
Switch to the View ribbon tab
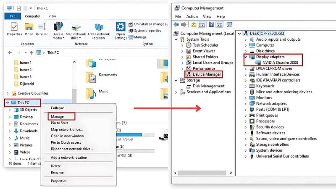(x=52, y=16)
